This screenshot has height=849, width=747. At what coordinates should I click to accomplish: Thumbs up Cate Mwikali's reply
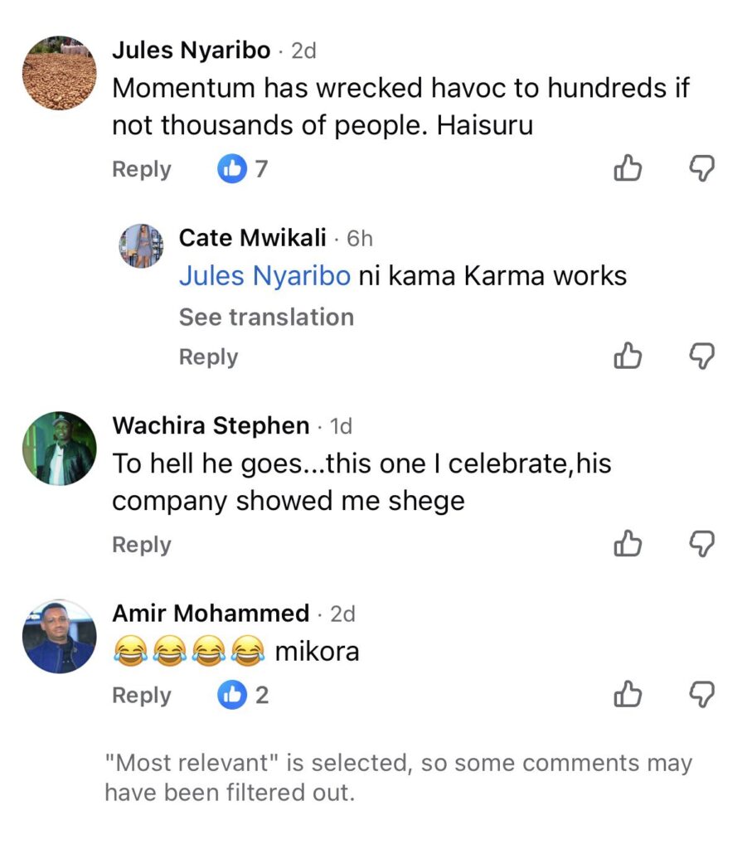[x=628, y=357]
